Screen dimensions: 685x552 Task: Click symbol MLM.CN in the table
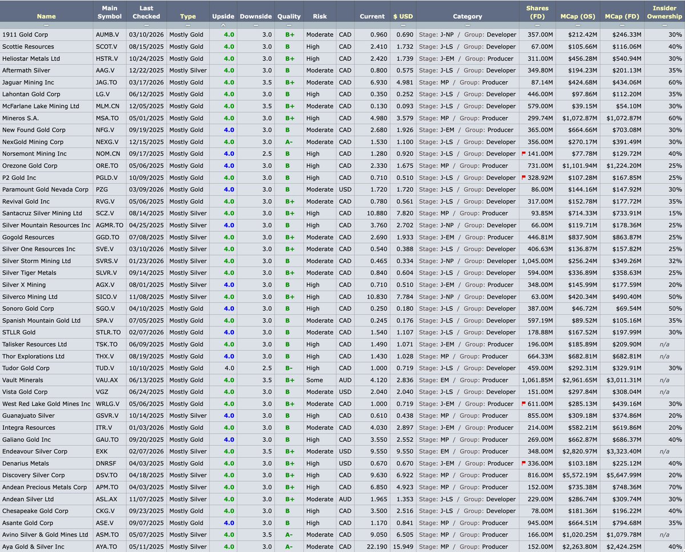107,106
